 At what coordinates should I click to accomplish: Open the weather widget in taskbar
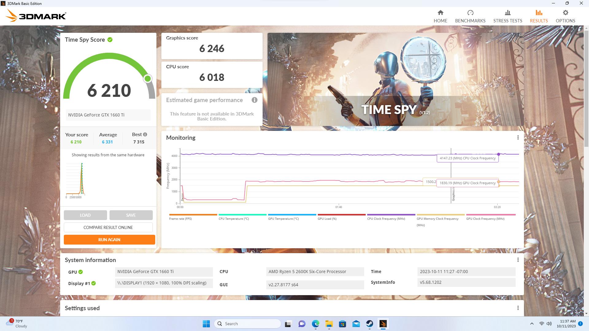pos(17,324)
